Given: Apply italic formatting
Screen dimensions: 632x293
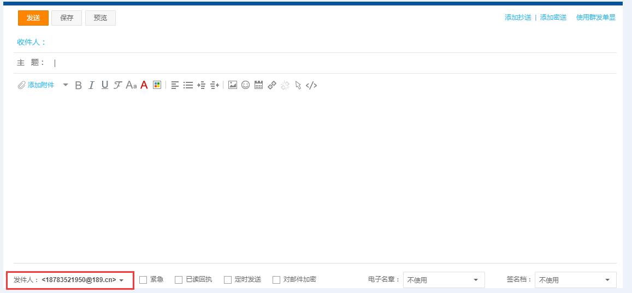Looking at the screenshot, I should click(x=91, y=85).
